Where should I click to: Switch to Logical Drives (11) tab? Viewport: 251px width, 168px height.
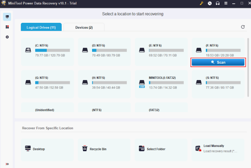point(41,27)
